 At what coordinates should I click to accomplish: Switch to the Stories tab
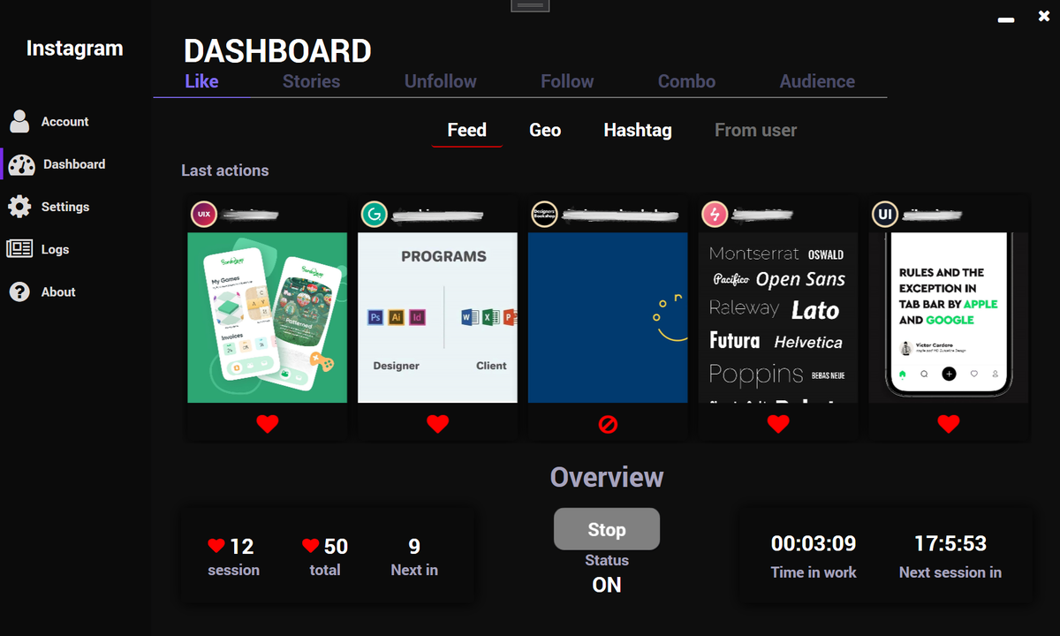311,81
